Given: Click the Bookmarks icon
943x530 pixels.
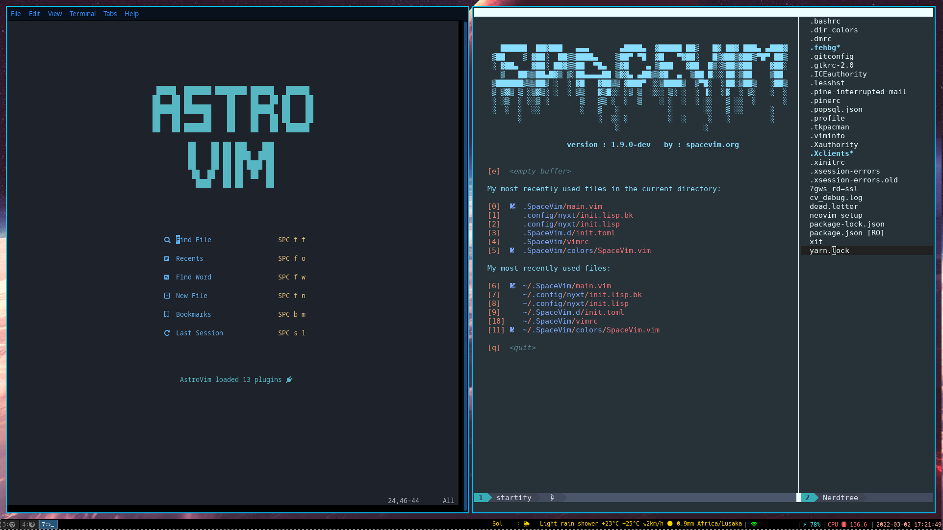Looking at the screenshot, I should point(167,315).
